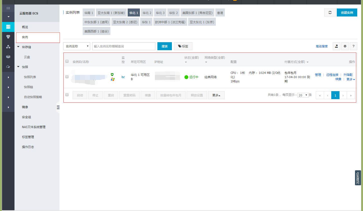Go to the first page with the « button
The height and width of the screenshot is (211, 363).
tap(320, 95)
